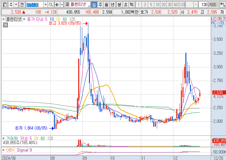
Task: Click the 거래량 volume indicator label
Action: pyautogui.click(x=12, y=138)
